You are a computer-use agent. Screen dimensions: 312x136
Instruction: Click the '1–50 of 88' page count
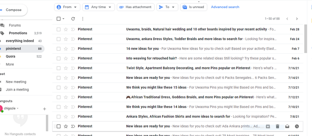[x=272, y=19]
